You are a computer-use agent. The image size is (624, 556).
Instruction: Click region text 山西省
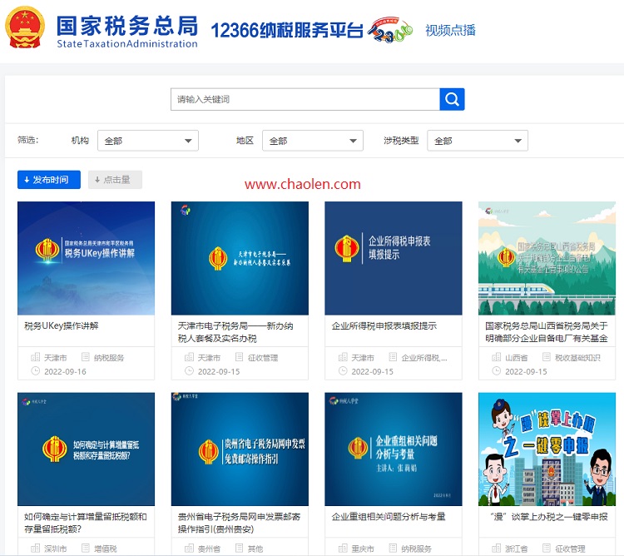pos(516,358)
